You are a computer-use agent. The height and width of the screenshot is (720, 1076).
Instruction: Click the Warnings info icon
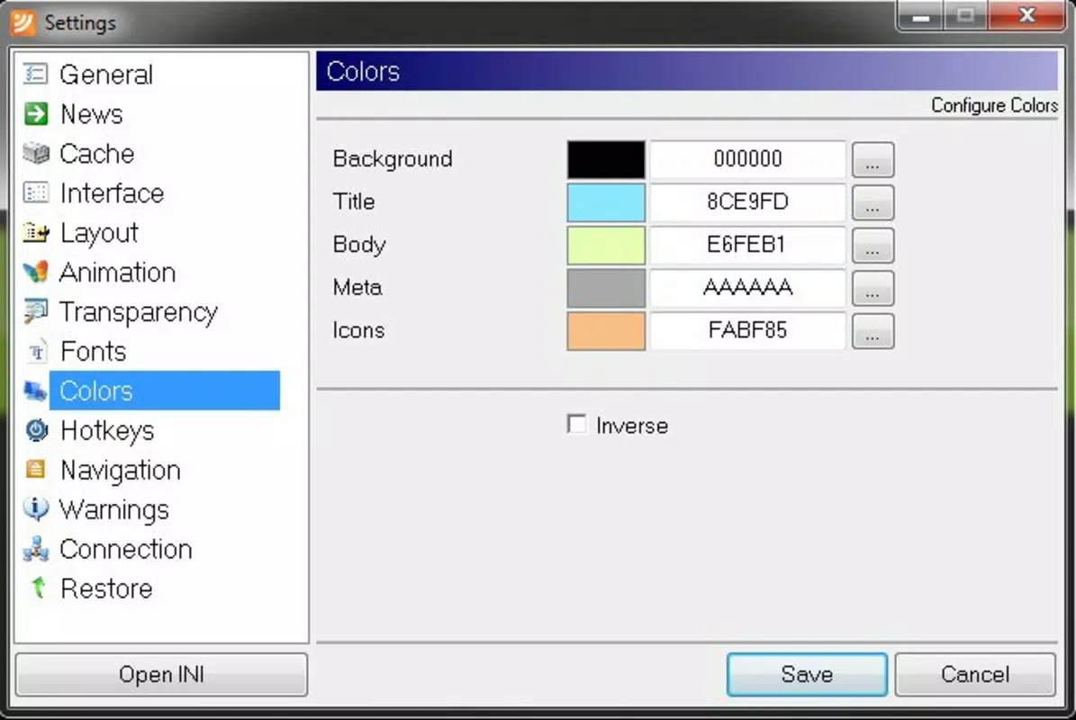coord(36,508)
